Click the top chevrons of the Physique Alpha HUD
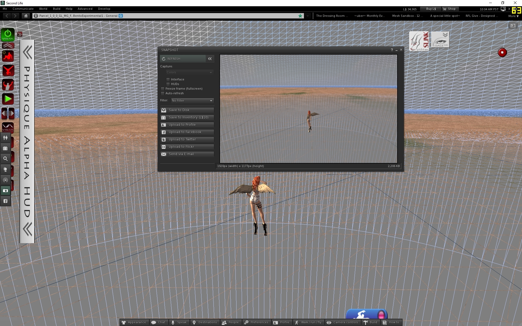522x326 pixels. coord(27,52)
